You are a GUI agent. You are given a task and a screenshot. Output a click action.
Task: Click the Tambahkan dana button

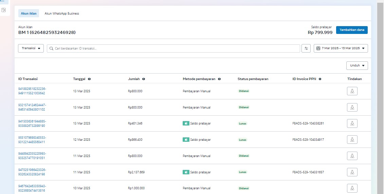352,30
